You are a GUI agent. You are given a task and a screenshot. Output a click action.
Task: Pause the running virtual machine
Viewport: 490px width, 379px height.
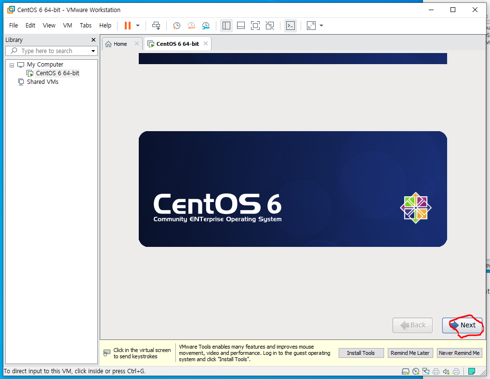click(x=128, y=26)
